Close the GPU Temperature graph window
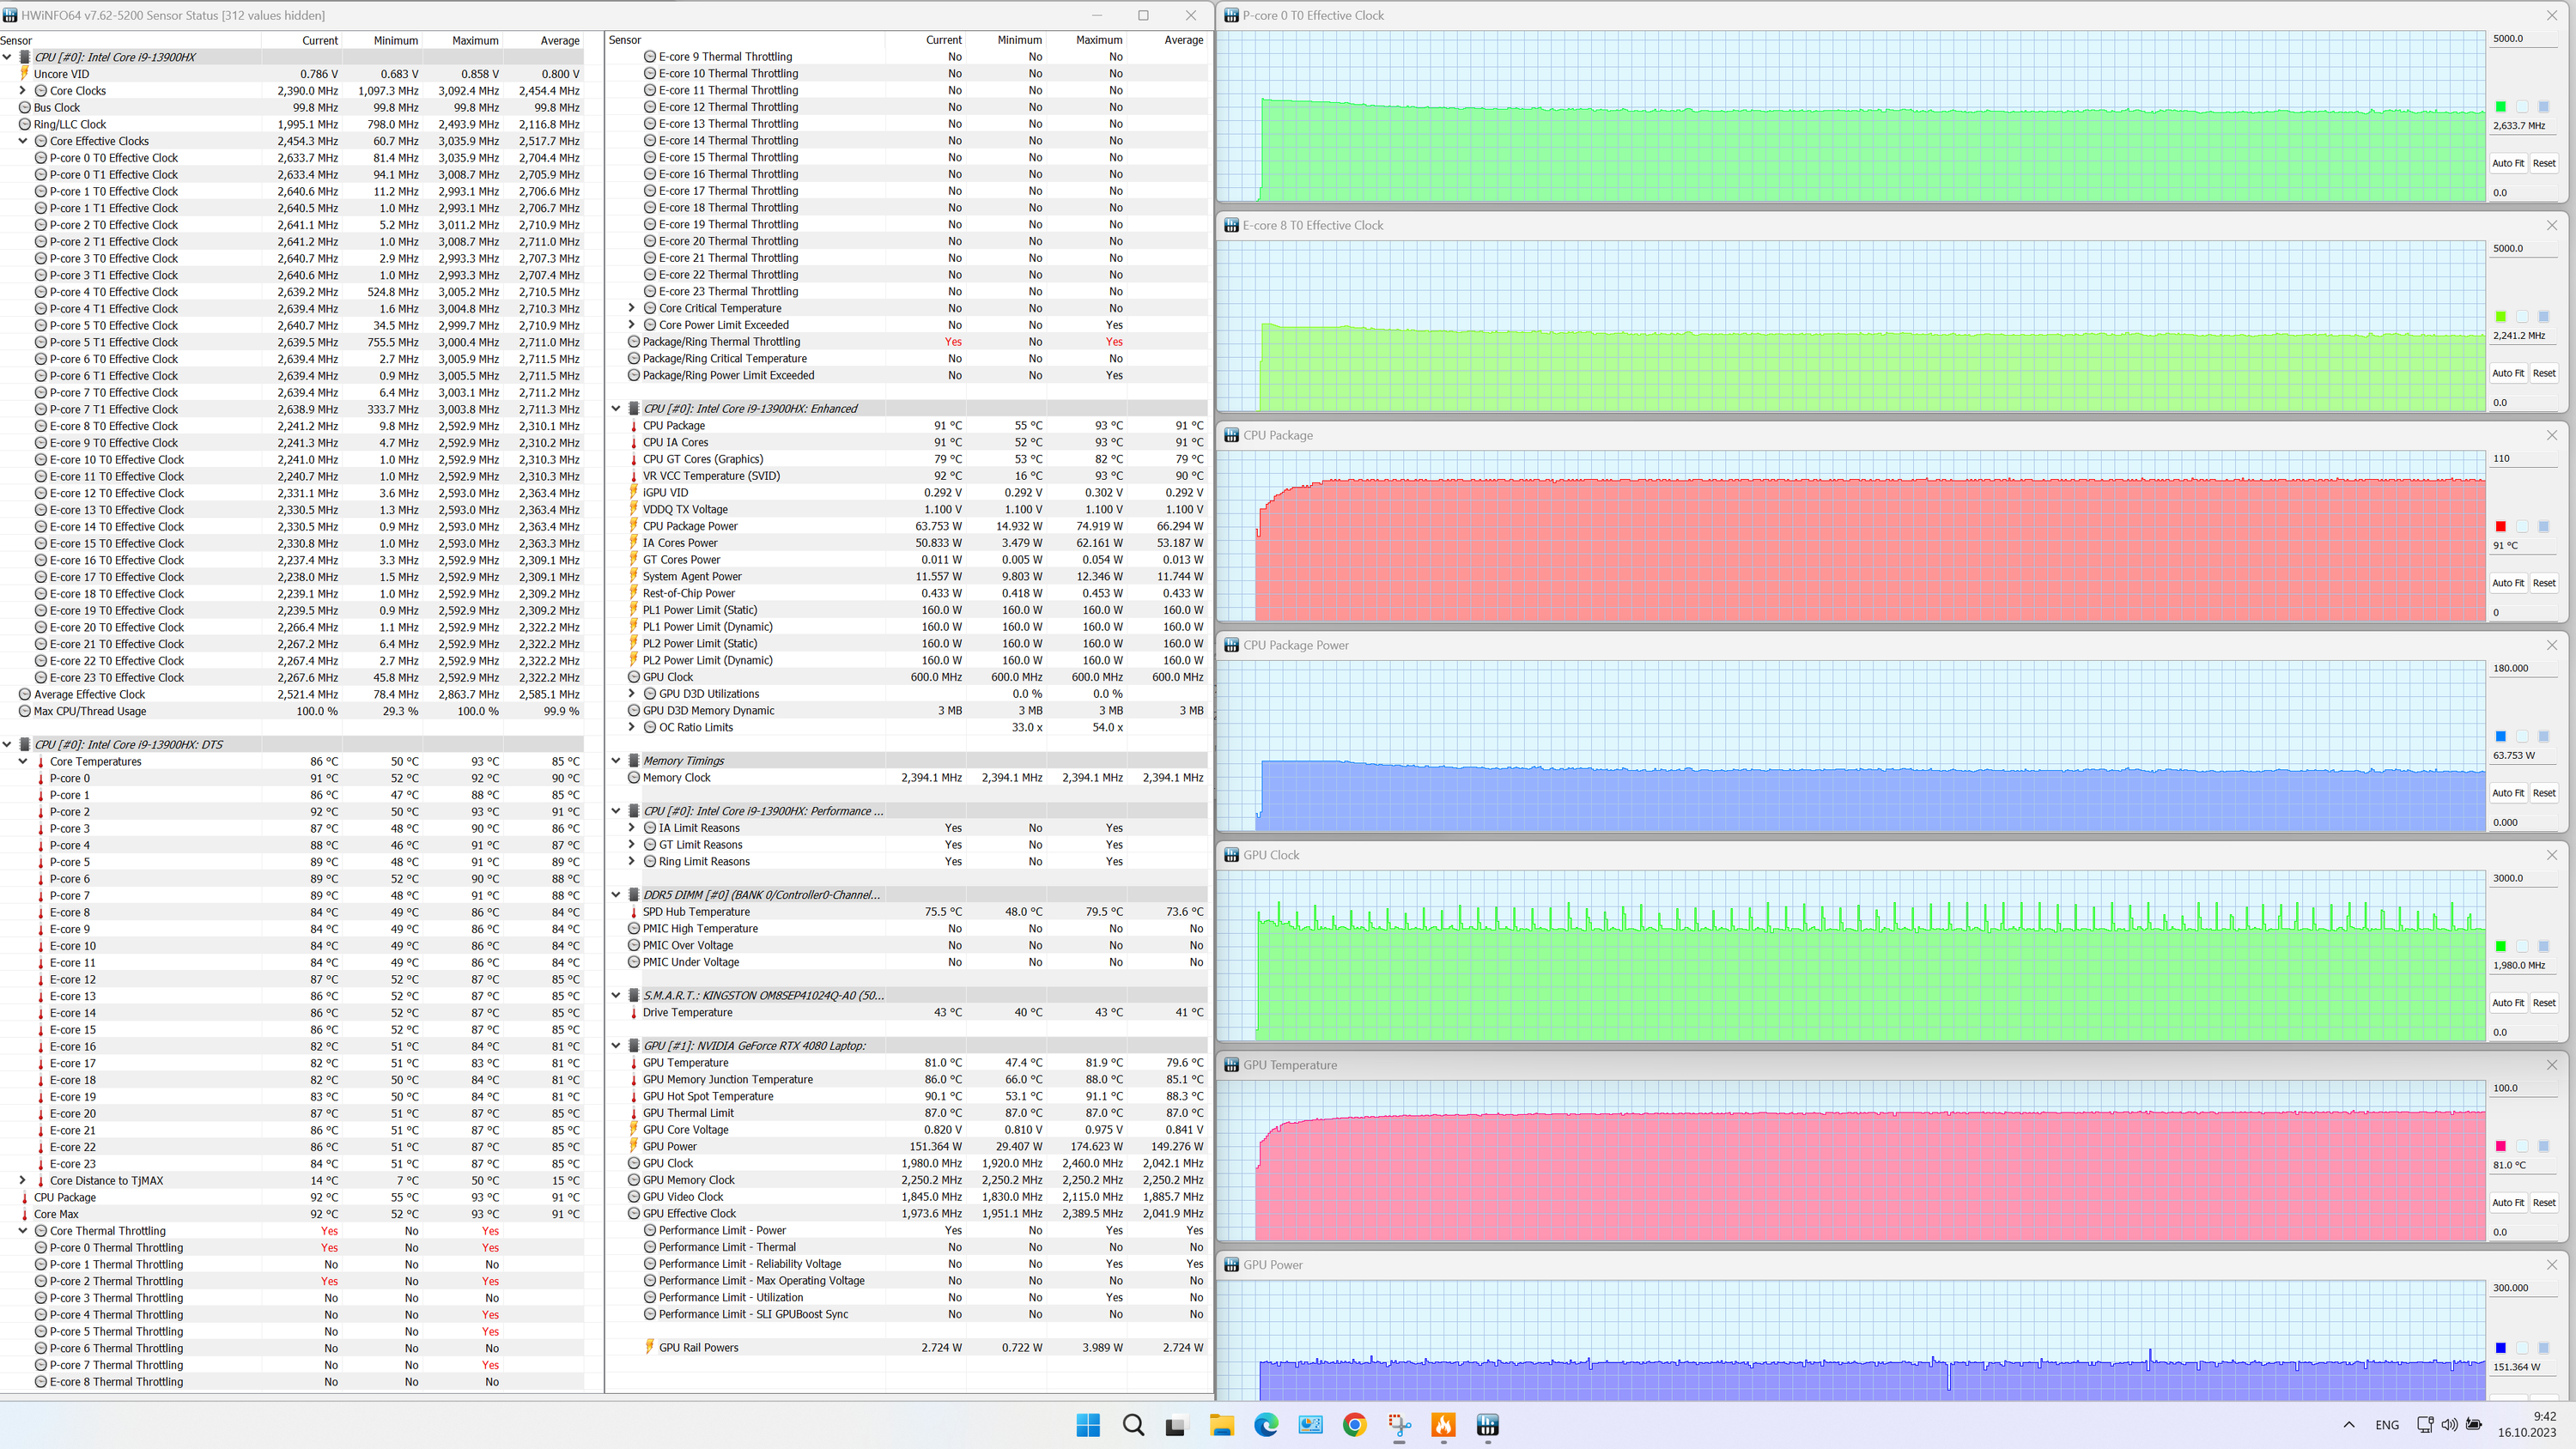Screen dimensions: 2576x1449 pos(2551,1065)
